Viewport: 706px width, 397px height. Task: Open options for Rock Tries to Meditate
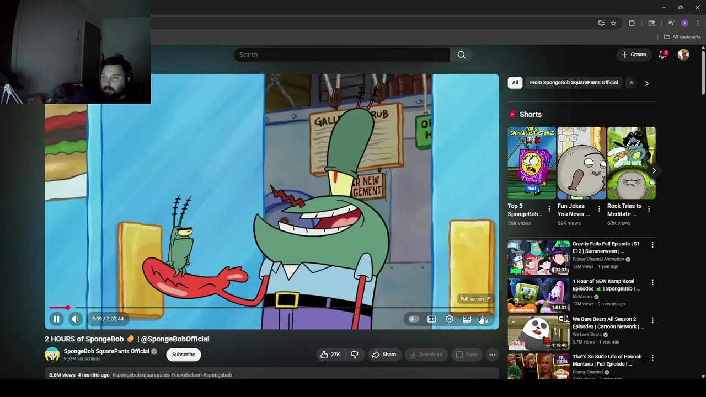click(x=649, y=209)
